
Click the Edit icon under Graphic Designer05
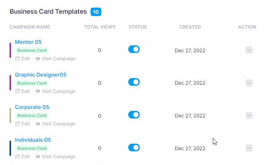pos(18,91)
